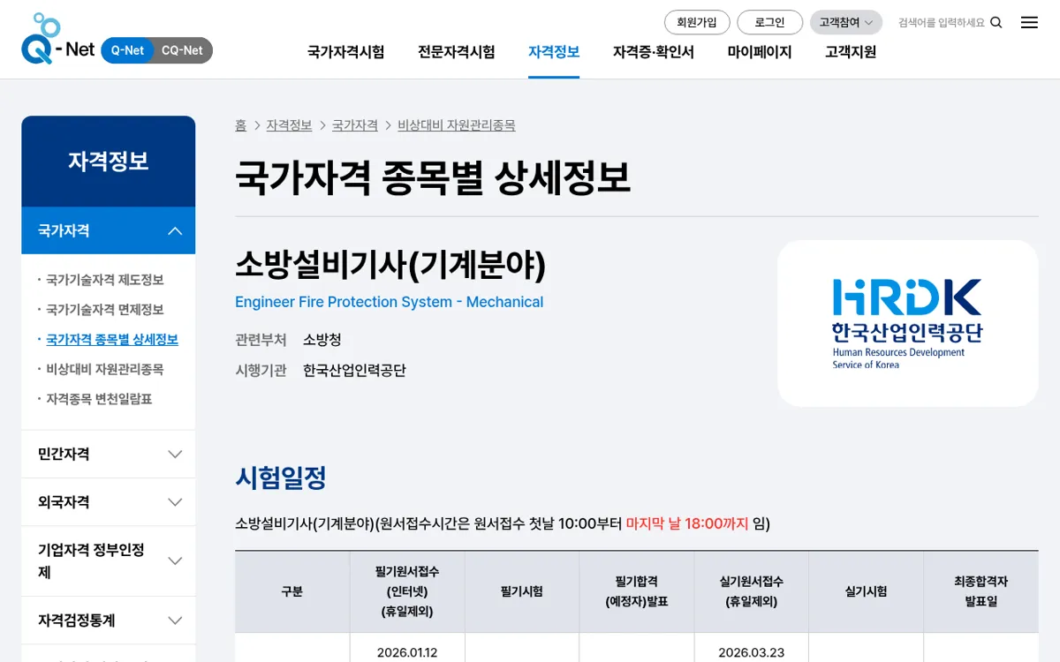Image resolution: width=1060 pixels, height=662 pixels.
Task: Open the 자격정보 main menu
Action: pyautogui.click(x=554, y=52)
